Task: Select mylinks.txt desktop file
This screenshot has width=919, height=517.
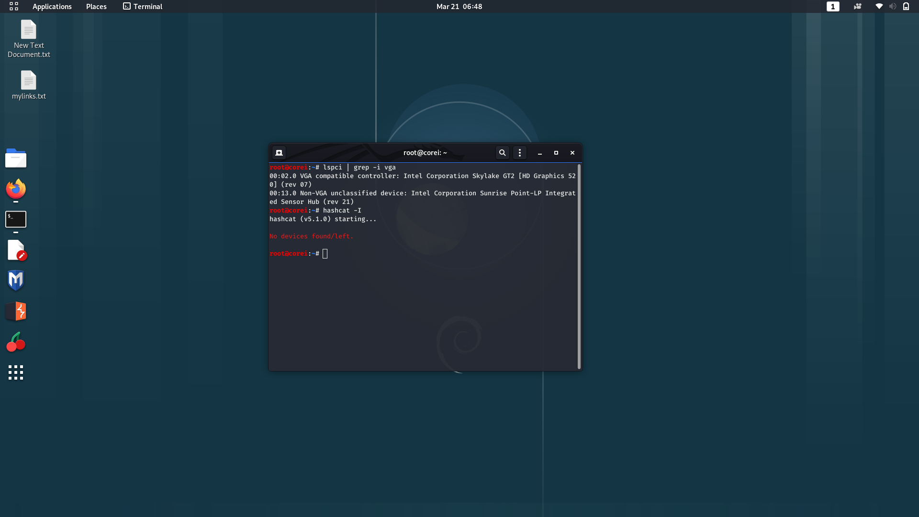Action: coord(29,85)
